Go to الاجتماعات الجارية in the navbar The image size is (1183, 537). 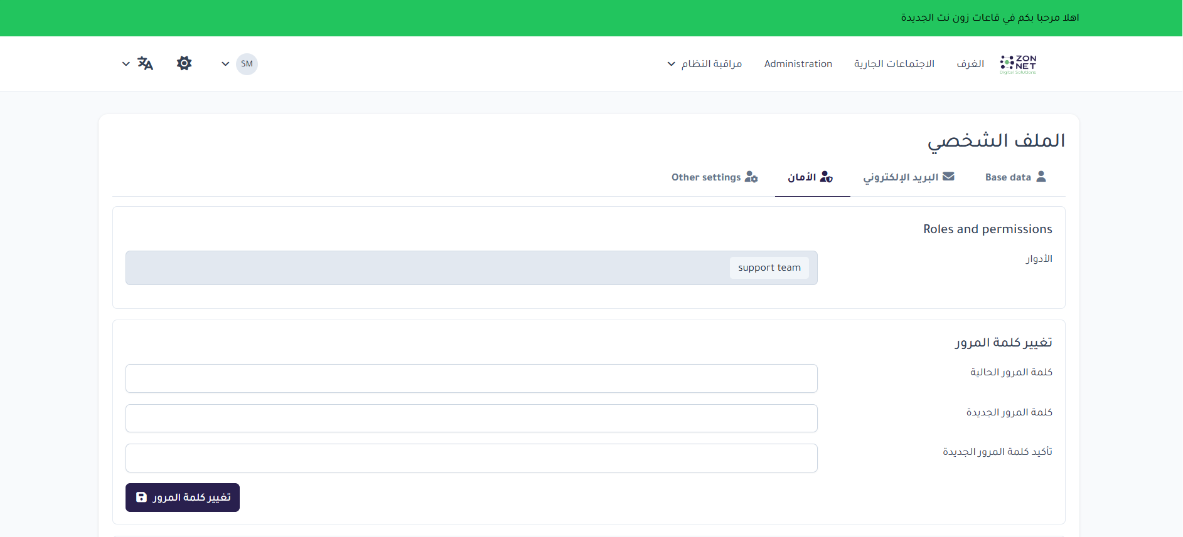[894, 64]
